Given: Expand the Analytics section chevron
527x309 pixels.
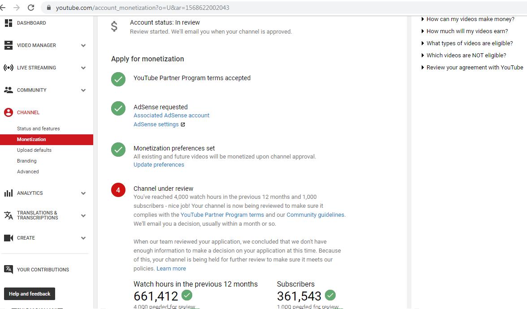Looking at the screenshot, I should point(83,193).
